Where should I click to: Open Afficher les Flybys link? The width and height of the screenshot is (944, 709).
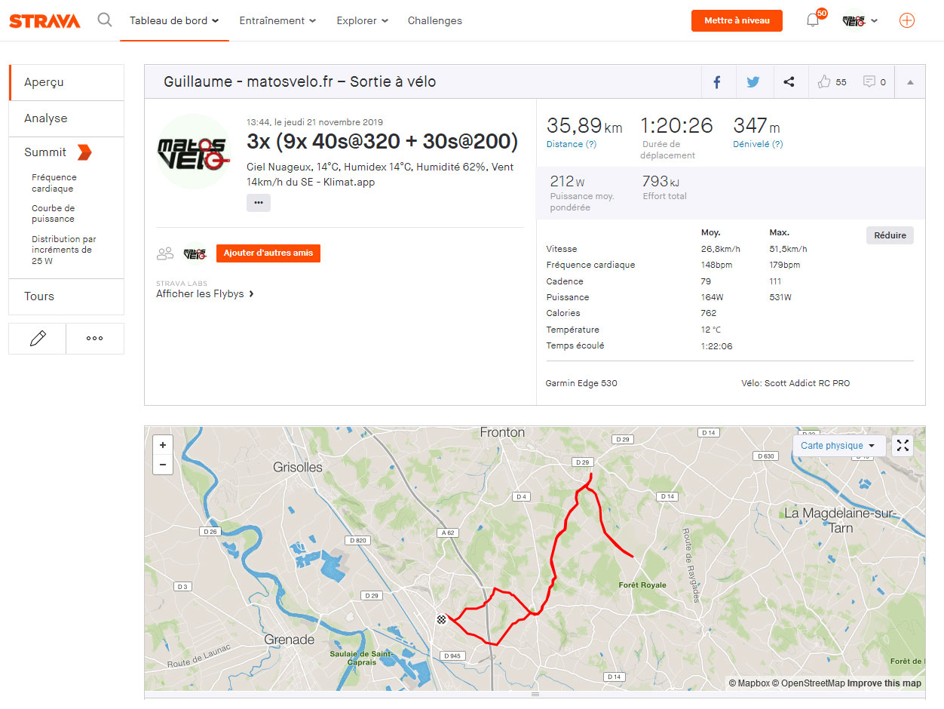tap(205, 293)
